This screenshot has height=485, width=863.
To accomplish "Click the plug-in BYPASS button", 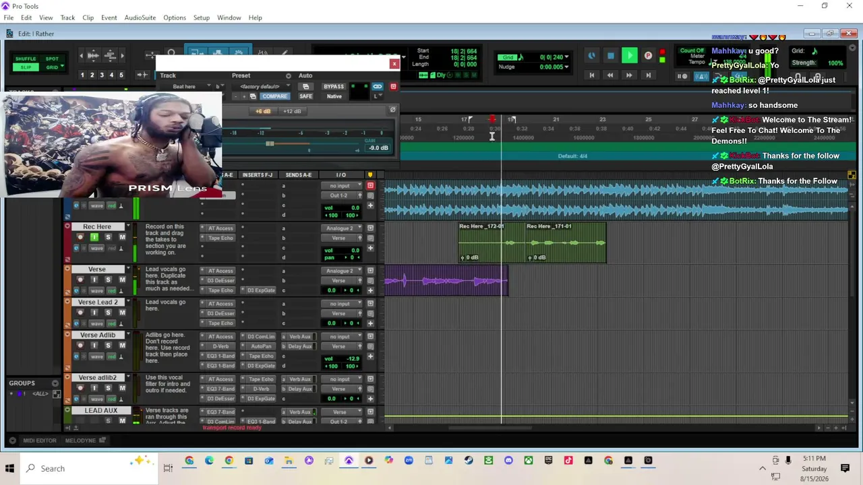I will 334,87.
